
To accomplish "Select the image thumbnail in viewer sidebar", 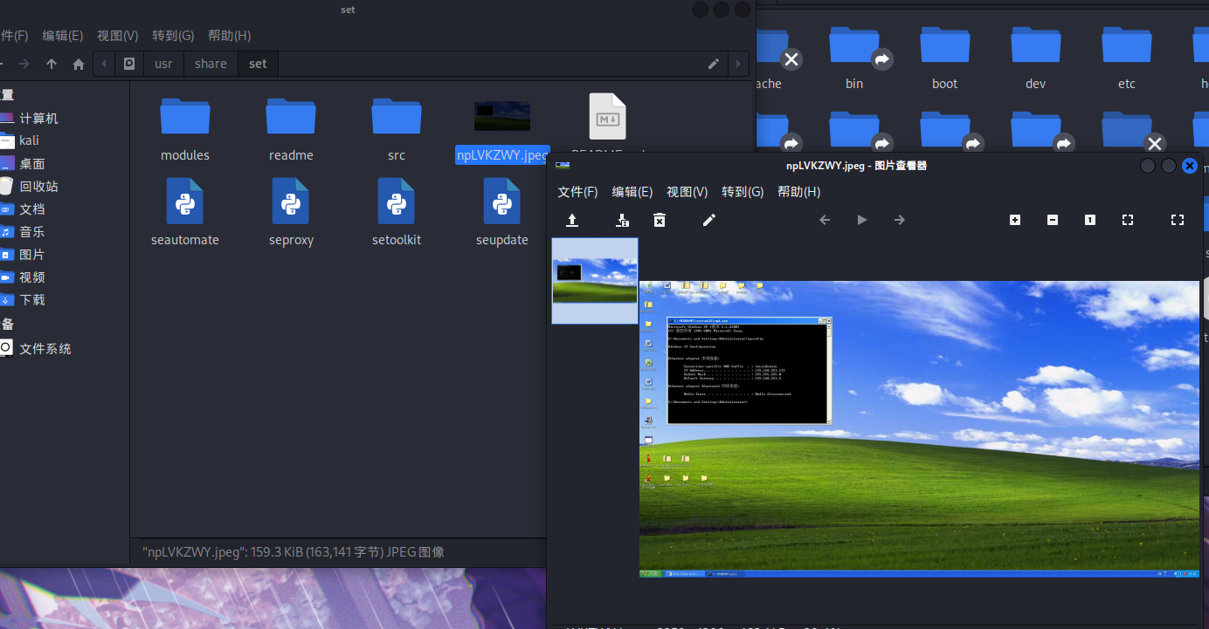I will (595, 281).
